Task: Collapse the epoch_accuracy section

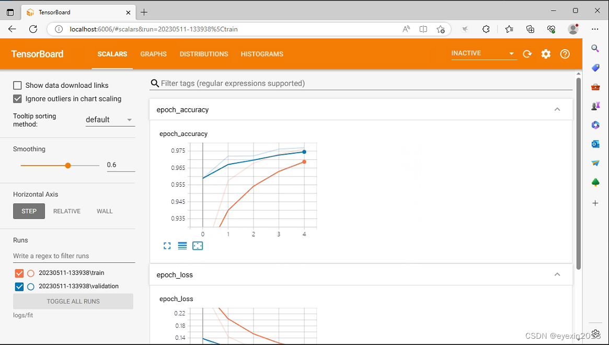Action: point(557,110)
